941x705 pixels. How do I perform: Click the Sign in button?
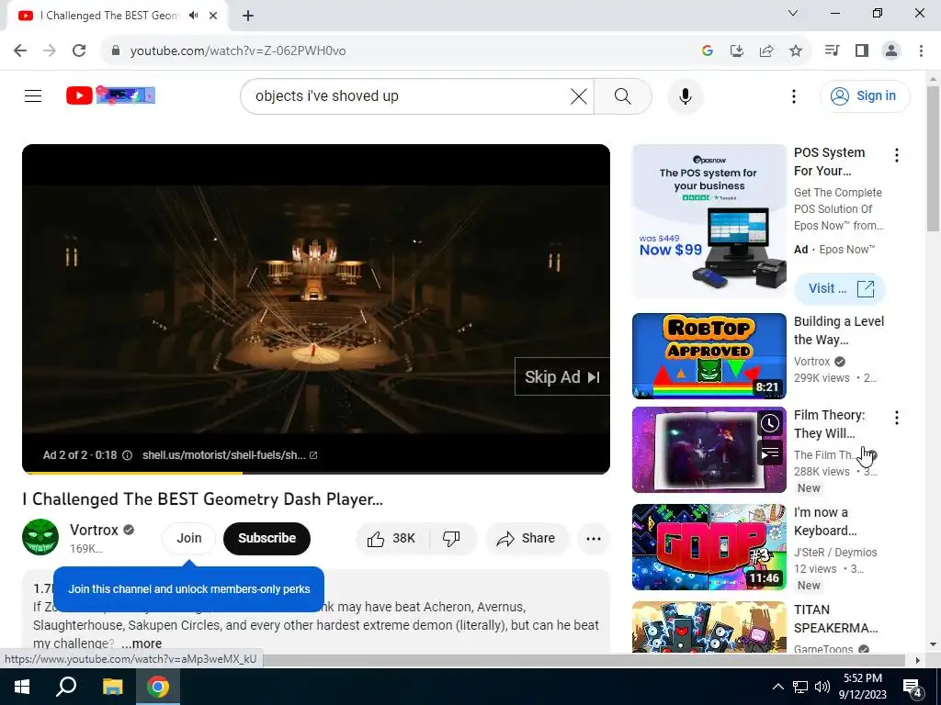point(864,95)
